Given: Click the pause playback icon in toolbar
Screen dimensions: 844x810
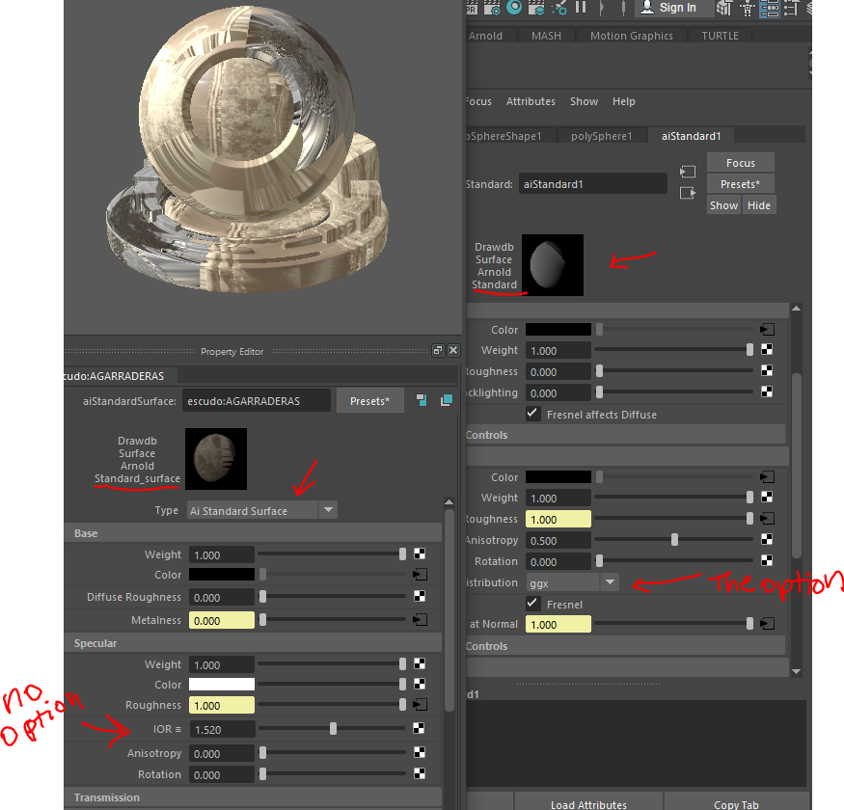Looking at the screenshot, I should pyautogui.click(x=580, y=9).
